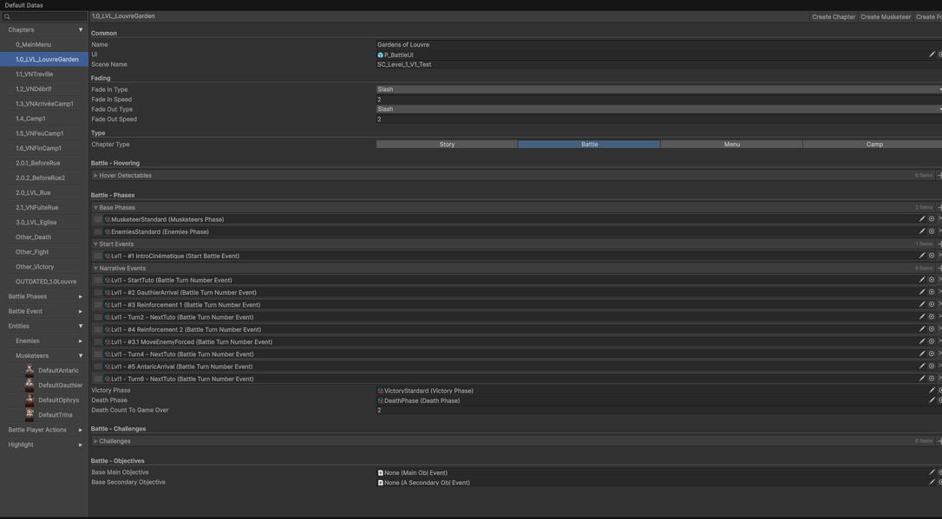Click the DefaultAntaric musketeer portrait icon

tap(29, 371)
